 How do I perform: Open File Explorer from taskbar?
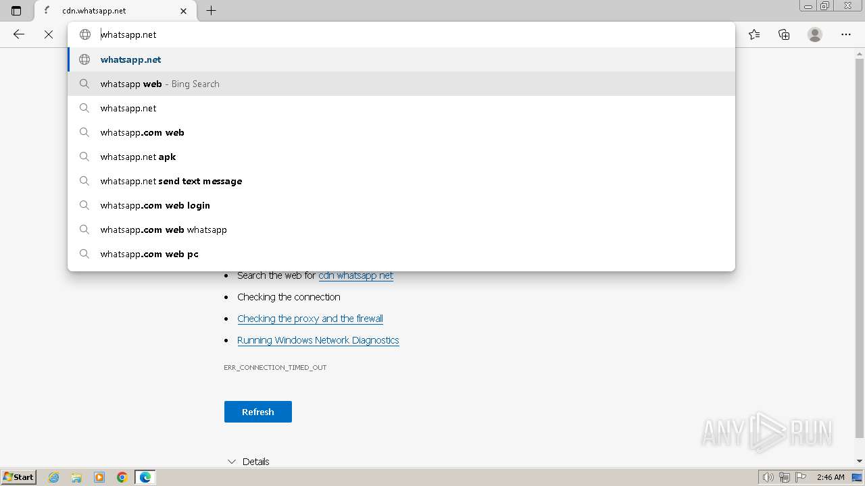tap(76, 477)
